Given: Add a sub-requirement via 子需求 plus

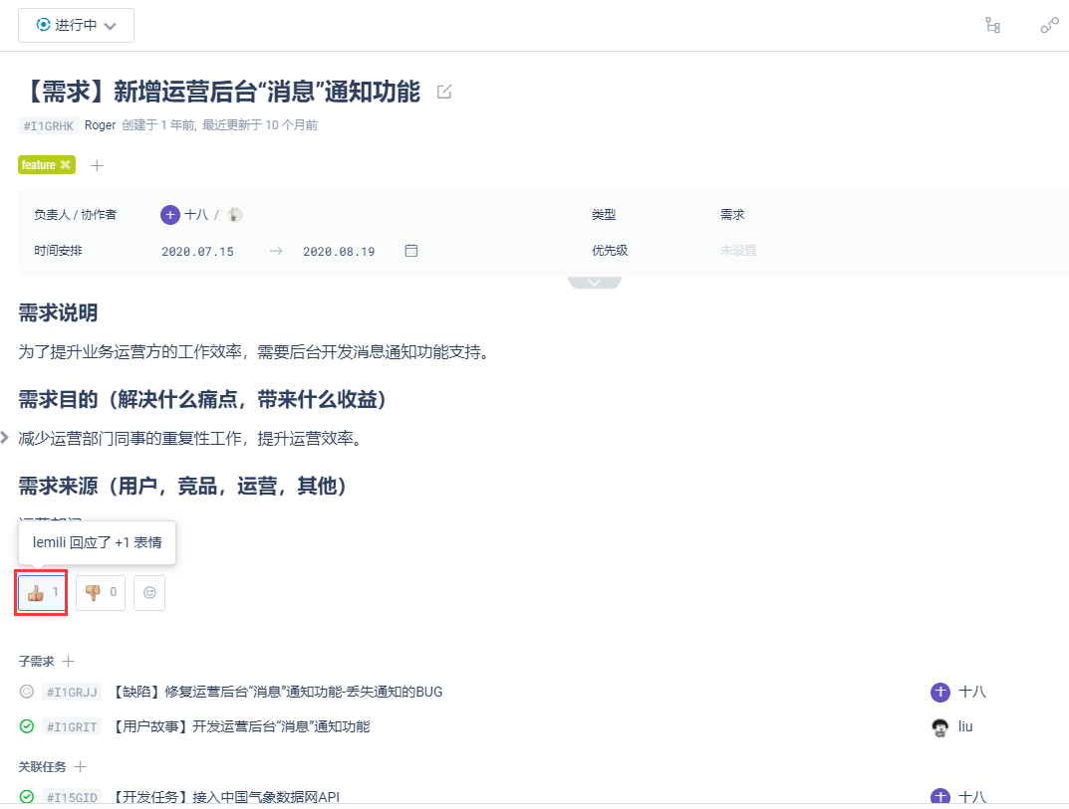Looking at the screenshot, I should pyautogui.click(x=67, y=661).
